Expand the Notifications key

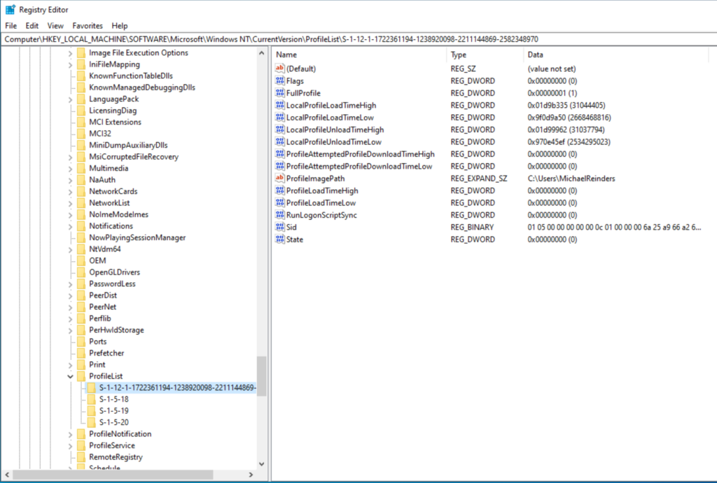click(70, 226)
